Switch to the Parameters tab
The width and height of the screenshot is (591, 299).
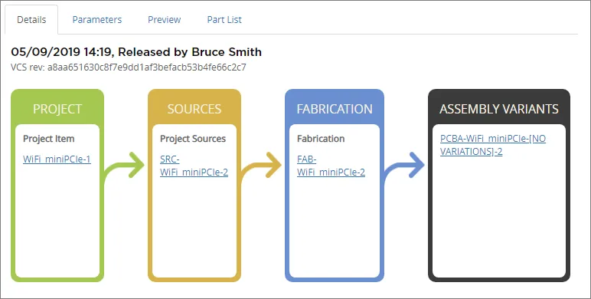[x=97, y=20]
